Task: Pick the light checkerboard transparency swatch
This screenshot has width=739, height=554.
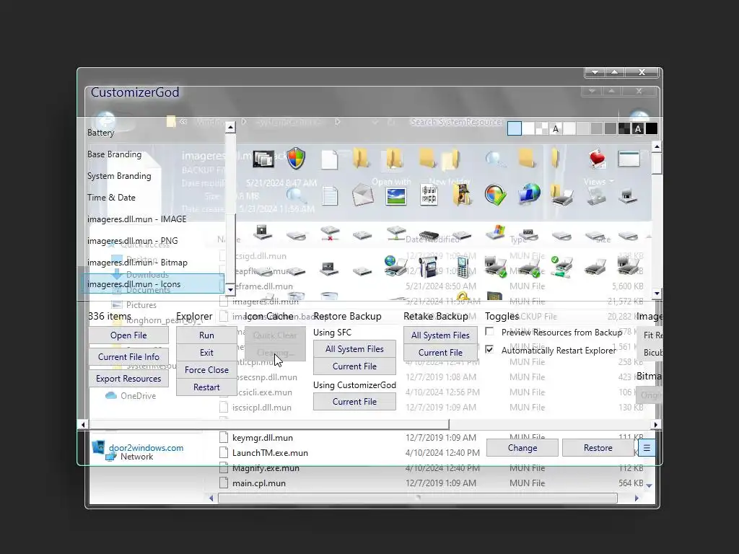Action: 542,128
